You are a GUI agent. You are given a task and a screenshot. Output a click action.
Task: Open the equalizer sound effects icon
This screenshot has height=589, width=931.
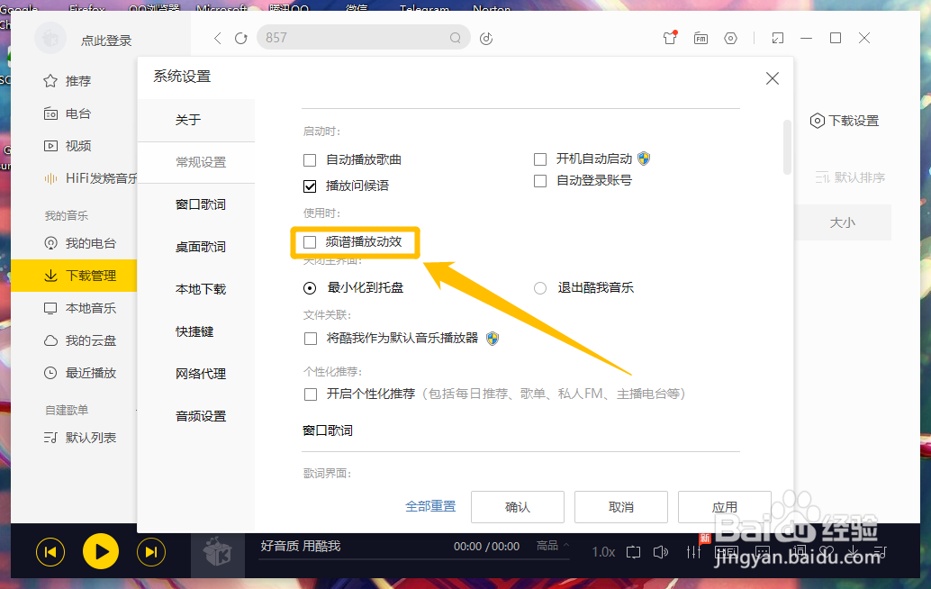(693, 552)
